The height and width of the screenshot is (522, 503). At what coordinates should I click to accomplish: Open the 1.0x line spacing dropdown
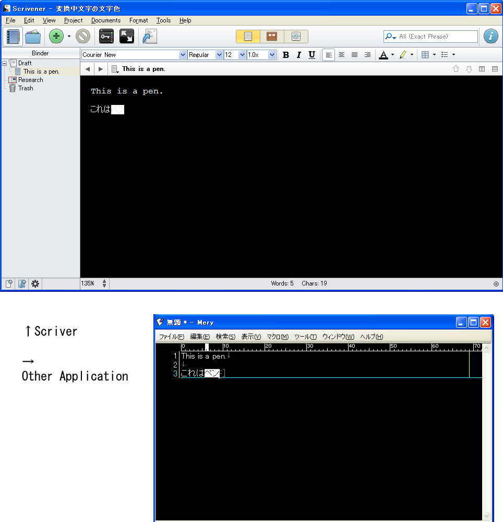tap(272, 55)
